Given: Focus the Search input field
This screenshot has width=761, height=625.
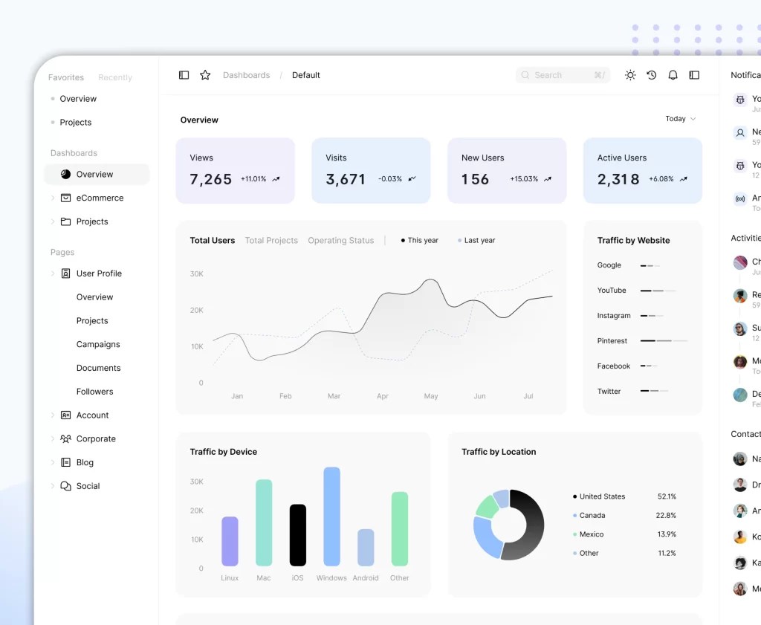Looking at the screenshot, I should pos(563,75).
